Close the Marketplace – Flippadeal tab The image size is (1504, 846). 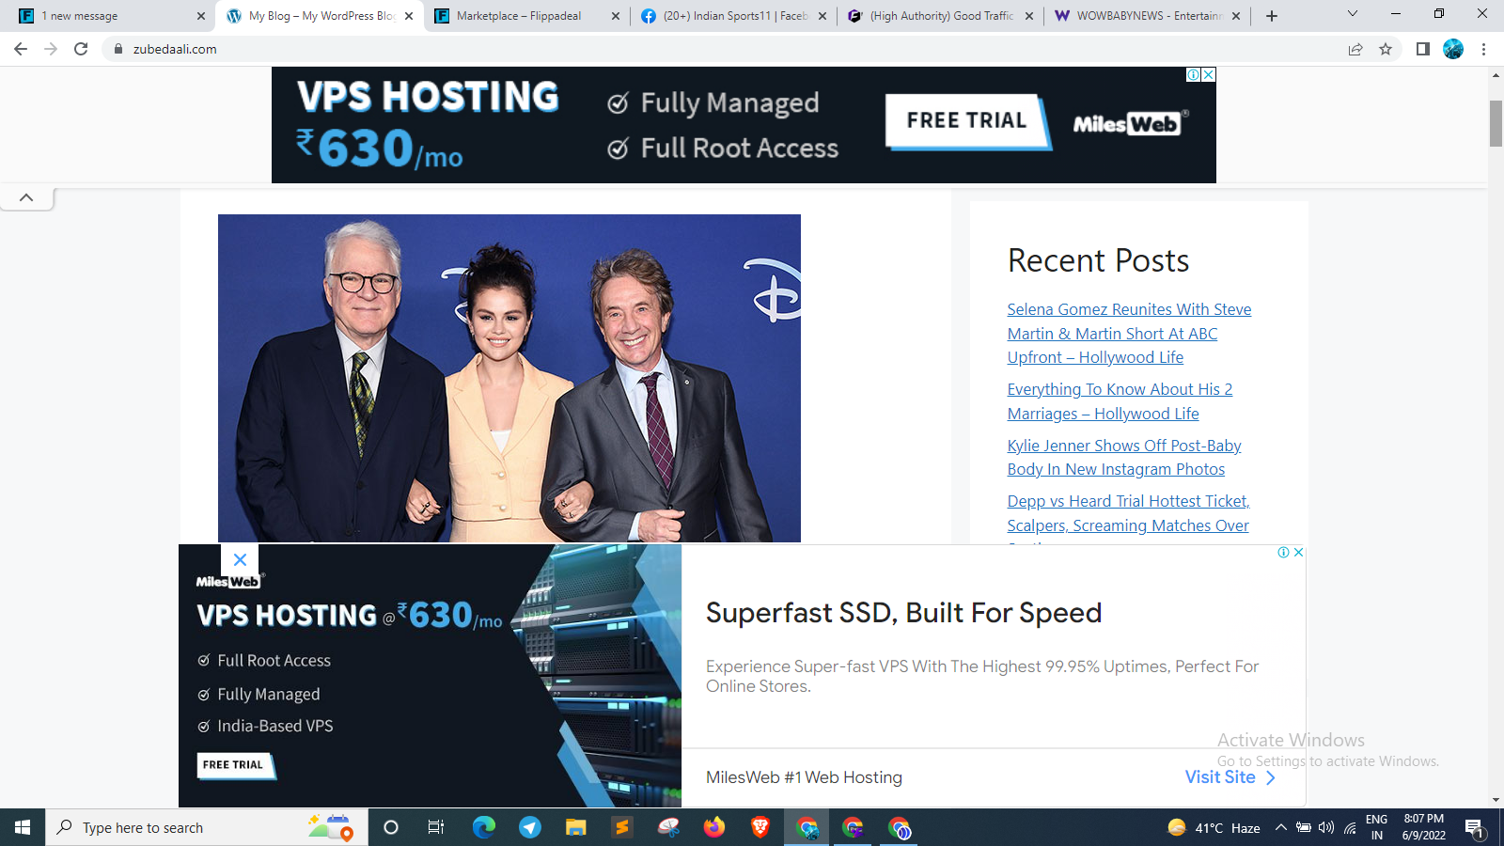pos(616,16)
